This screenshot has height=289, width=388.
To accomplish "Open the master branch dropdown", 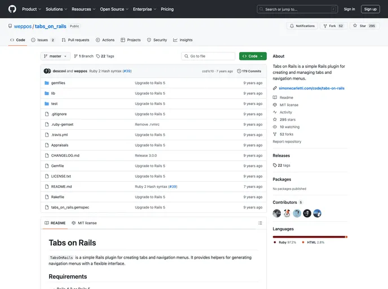I will coord(55,56).
